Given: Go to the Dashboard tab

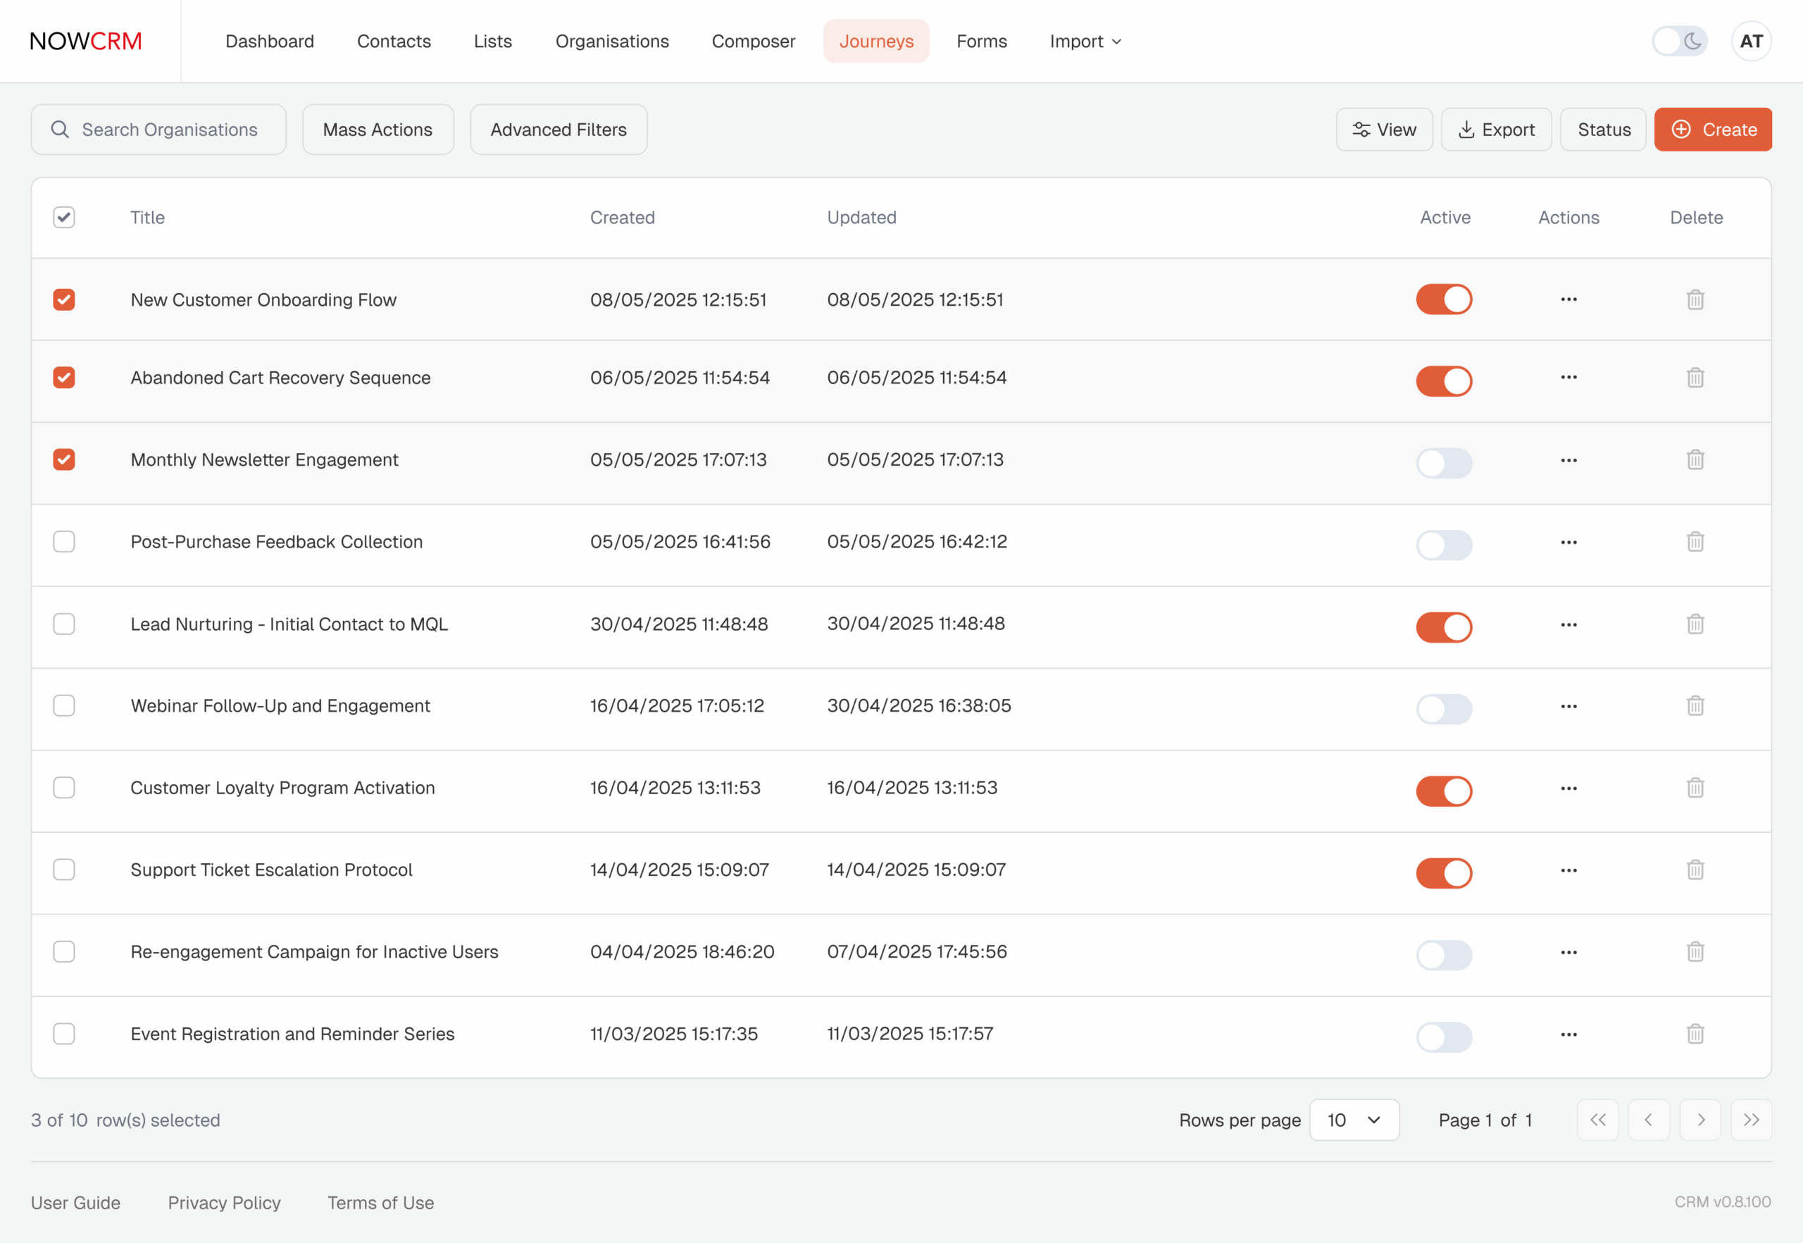Looking at the screenshot, I should pos(270,42).
